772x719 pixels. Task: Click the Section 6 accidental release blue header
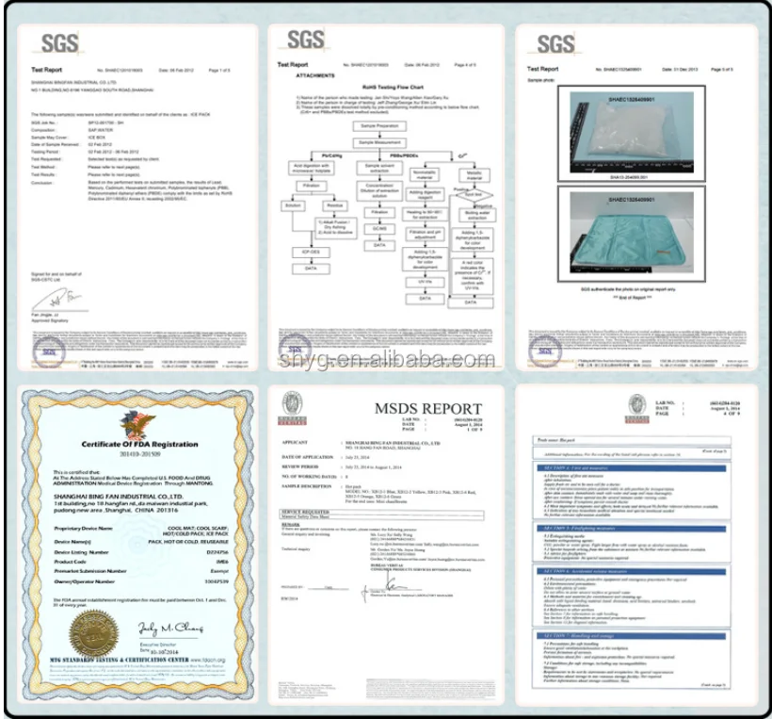[632, 572]
